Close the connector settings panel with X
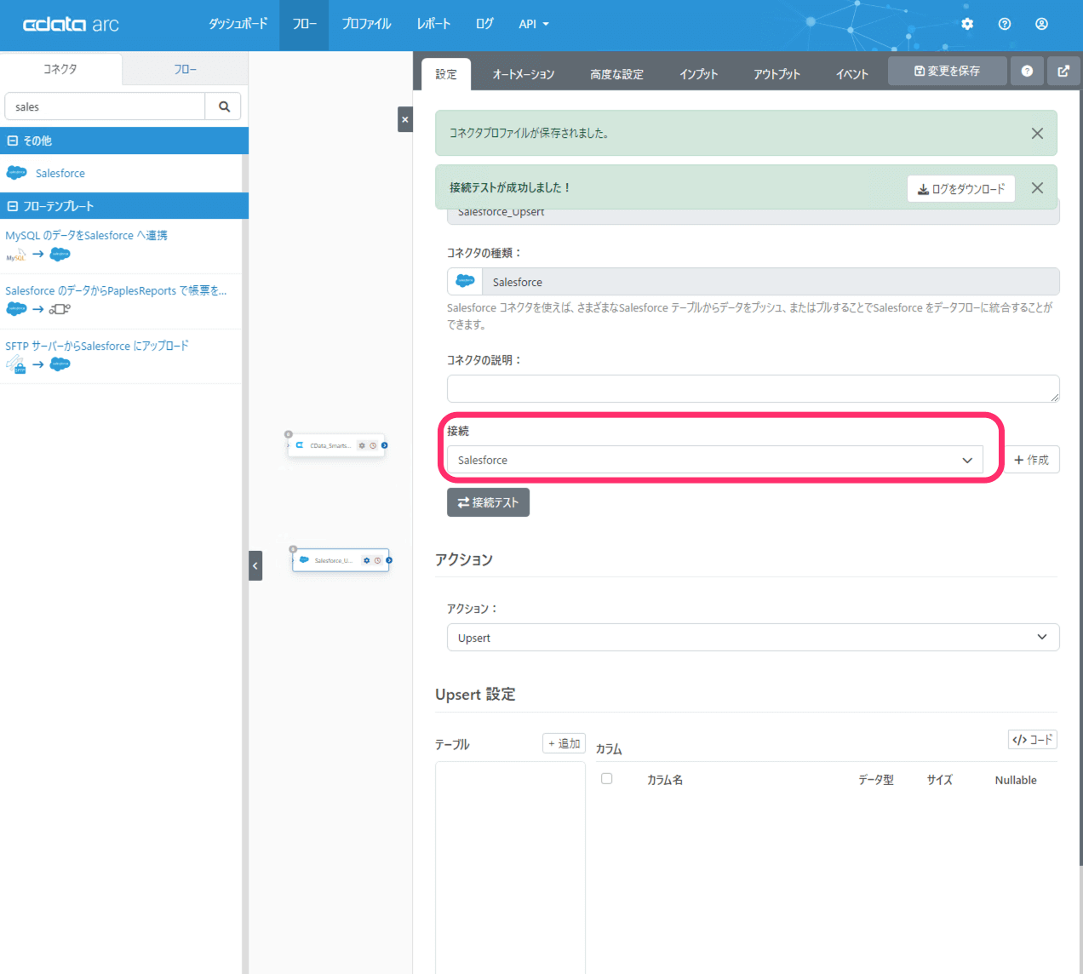The height and width of the screenshot is (974, 1083). coord(405,119)
